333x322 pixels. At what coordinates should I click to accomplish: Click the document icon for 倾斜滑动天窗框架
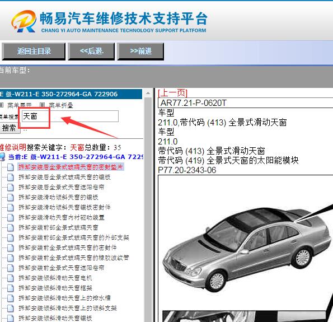click(11, 288)
